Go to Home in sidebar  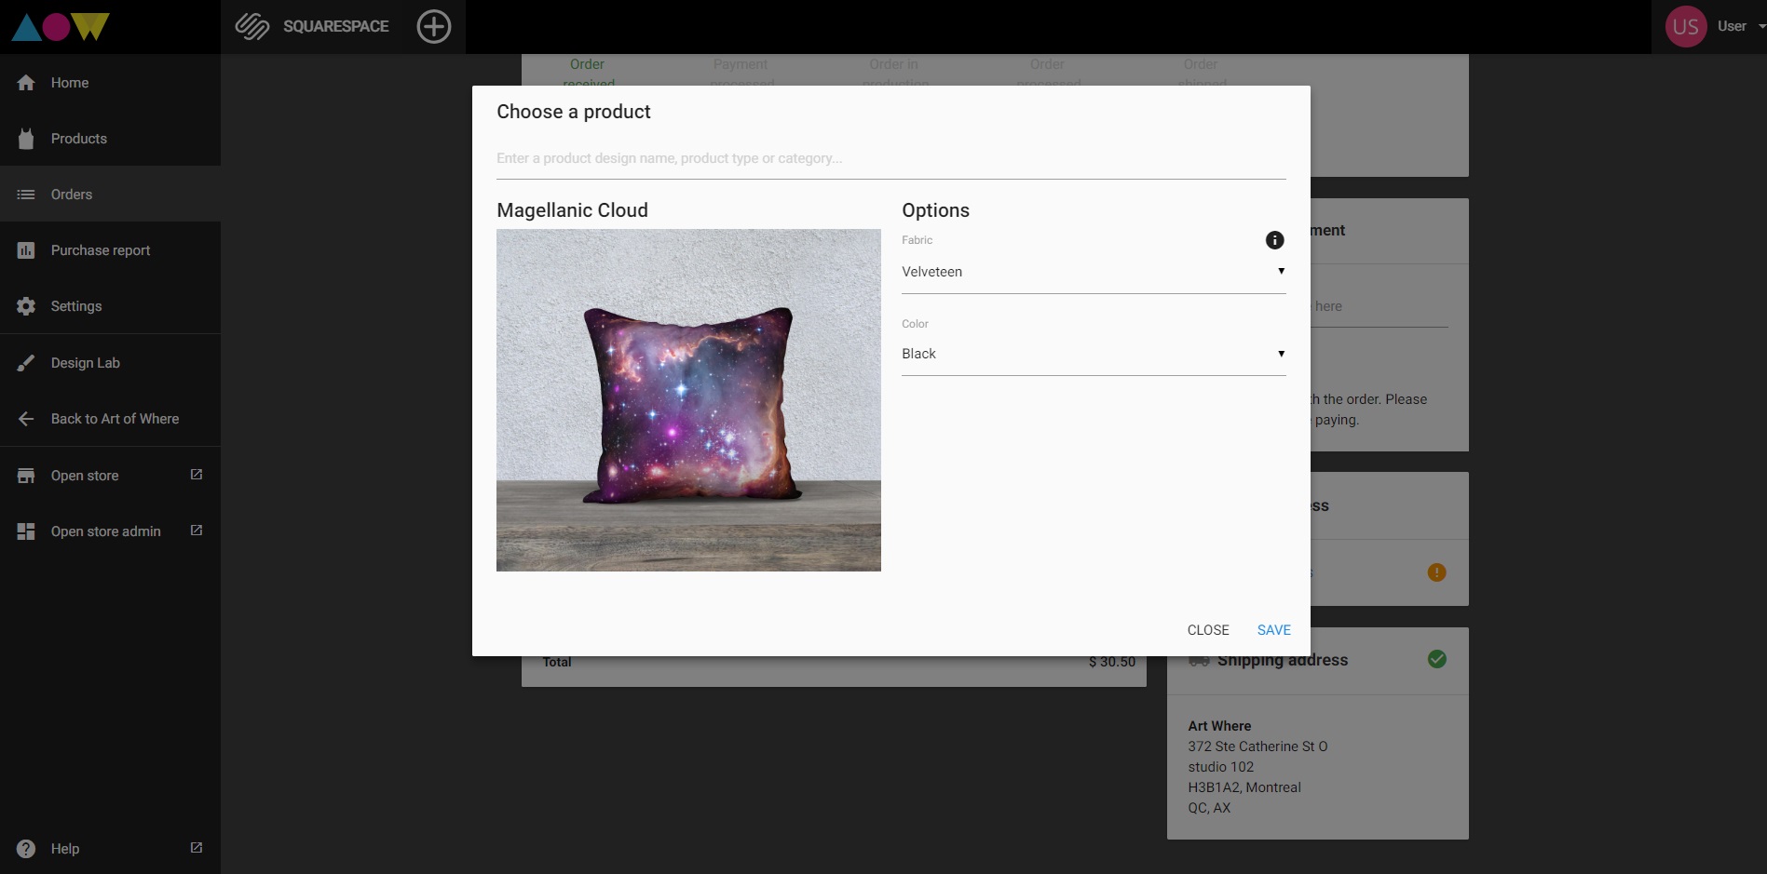click(x=110, y=83)
